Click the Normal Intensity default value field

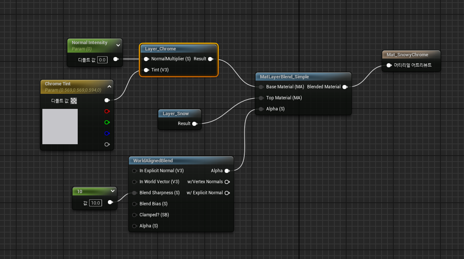tap(102, 60)
